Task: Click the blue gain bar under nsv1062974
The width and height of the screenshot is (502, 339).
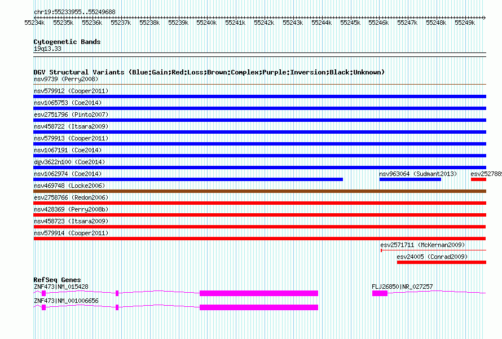Action: coord(188,179)
